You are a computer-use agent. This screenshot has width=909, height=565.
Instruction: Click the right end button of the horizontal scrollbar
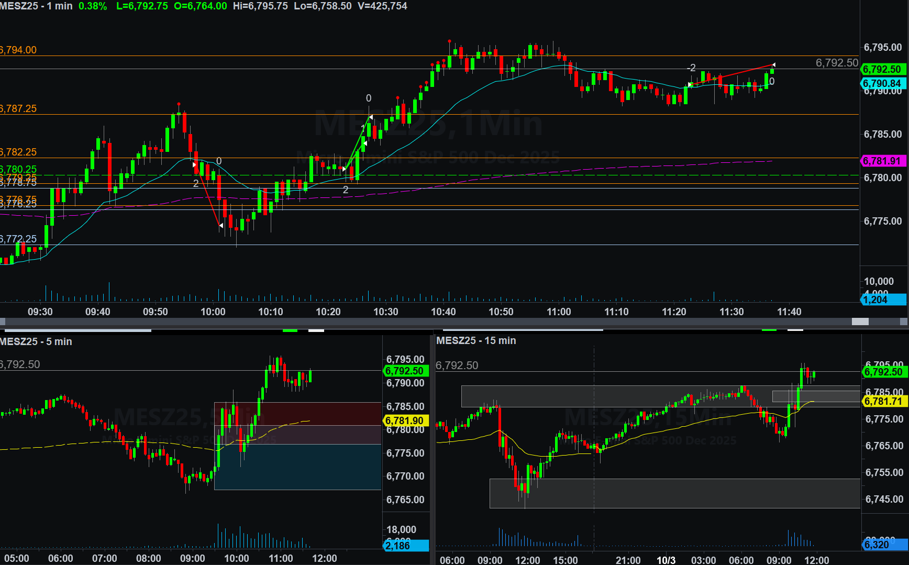click(x=905, y=322)
